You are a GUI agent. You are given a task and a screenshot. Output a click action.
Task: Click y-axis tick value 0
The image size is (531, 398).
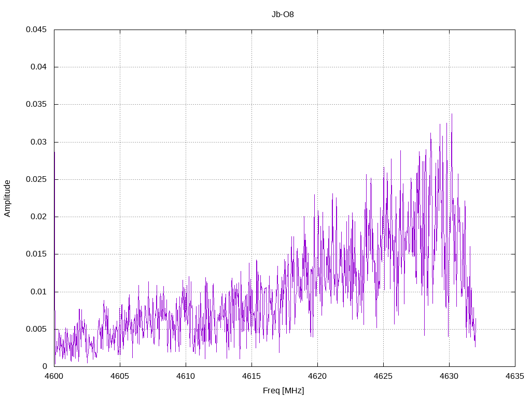pos(45,366)
